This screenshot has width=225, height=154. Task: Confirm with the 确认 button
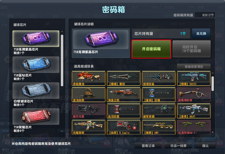pyautogui.click(x=205, y=146)
